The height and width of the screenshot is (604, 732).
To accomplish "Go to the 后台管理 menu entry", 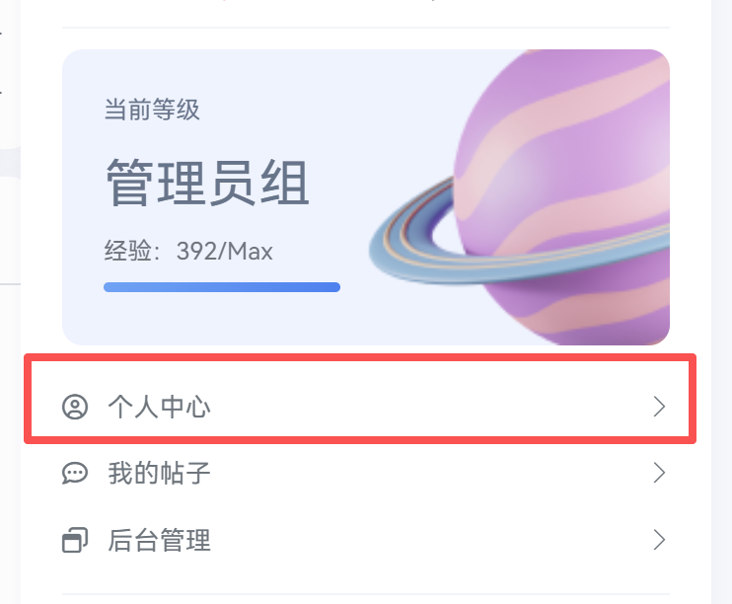I will pyautogui.click(x=159, y=541).
